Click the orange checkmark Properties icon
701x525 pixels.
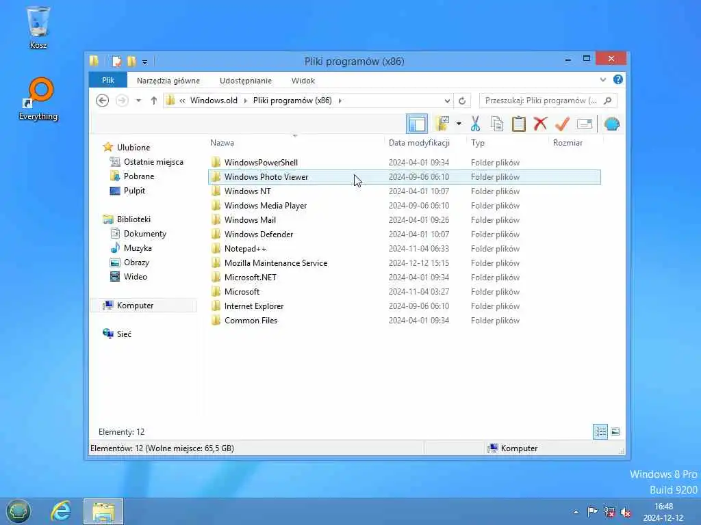coord(562,124)
